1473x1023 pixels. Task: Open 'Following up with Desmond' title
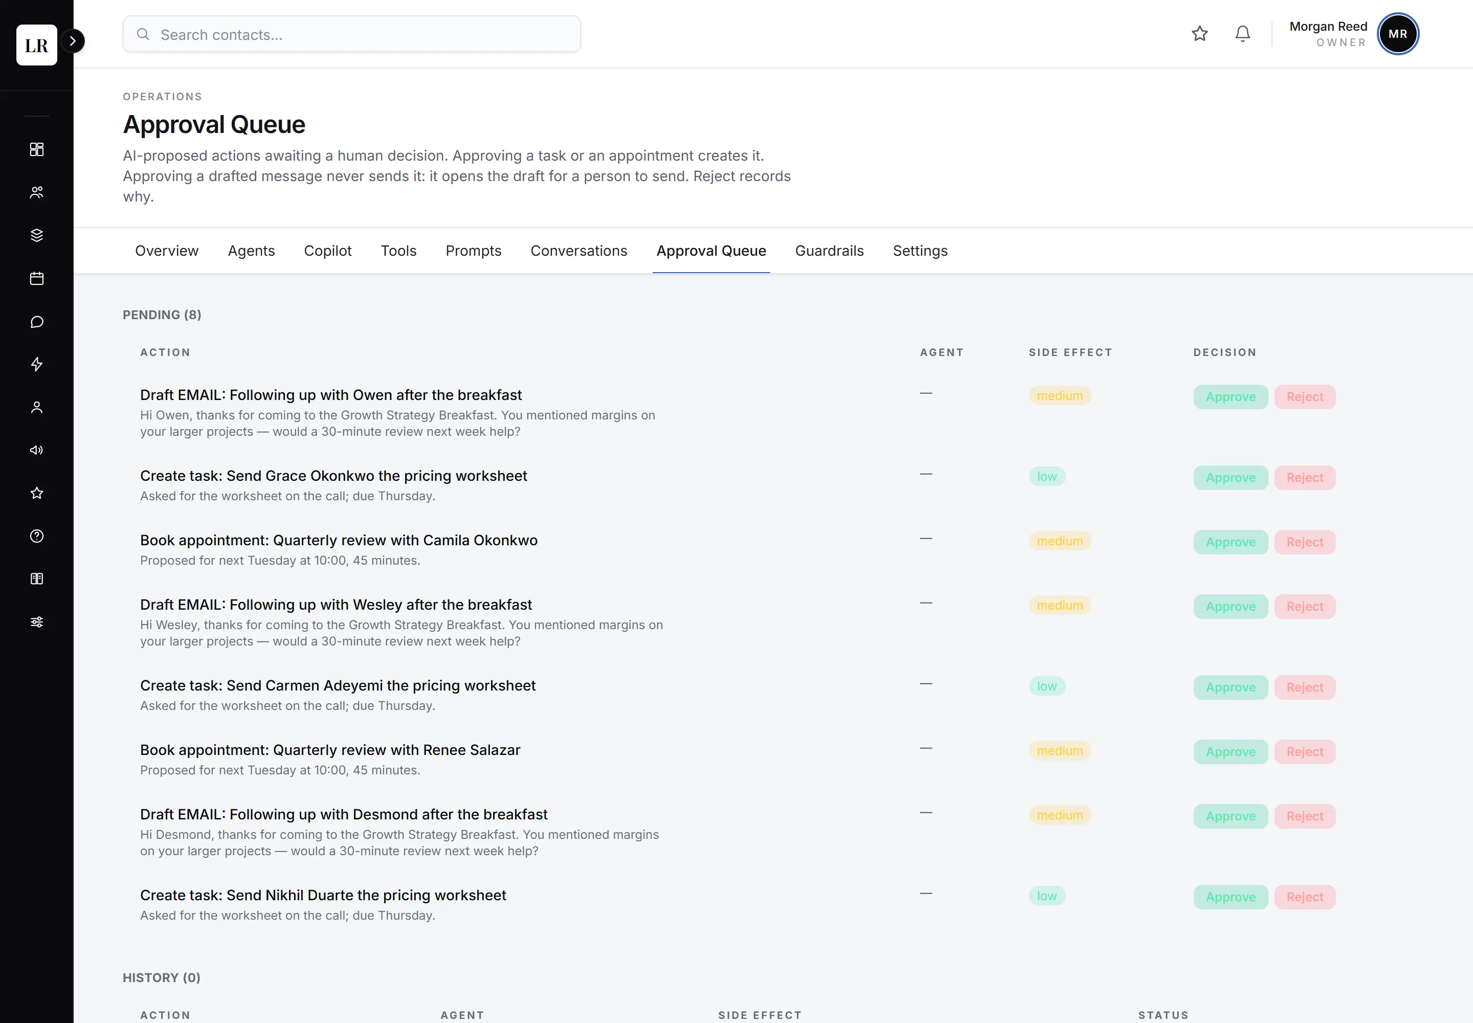(344, 814)
